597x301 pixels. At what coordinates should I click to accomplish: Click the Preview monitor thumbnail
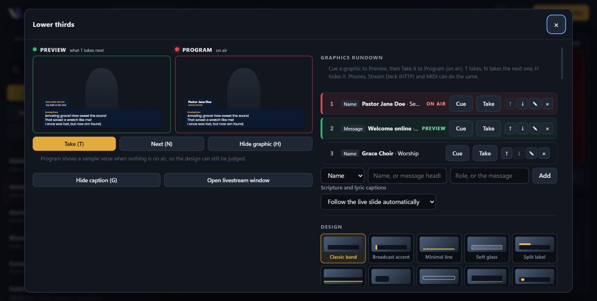[101, 94]
